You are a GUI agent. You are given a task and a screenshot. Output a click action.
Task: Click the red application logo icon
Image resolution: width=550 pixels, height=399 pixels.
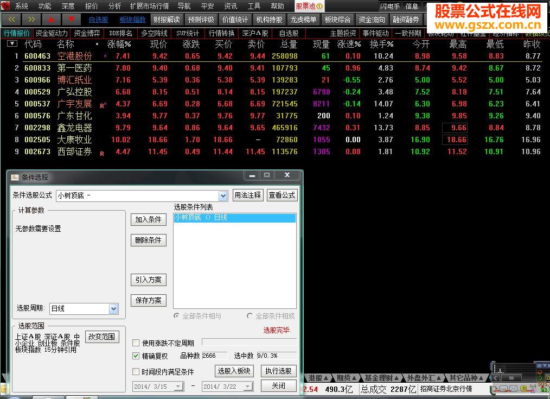5,6
